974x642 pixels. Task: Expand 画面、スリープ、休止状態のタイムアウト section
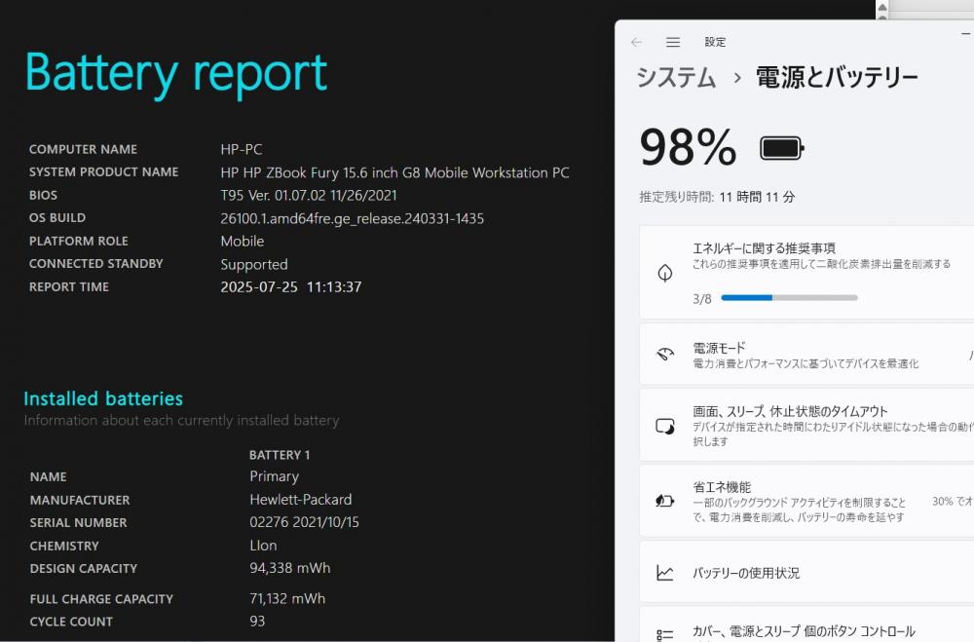pyautogui.click(x=806, y=426)
